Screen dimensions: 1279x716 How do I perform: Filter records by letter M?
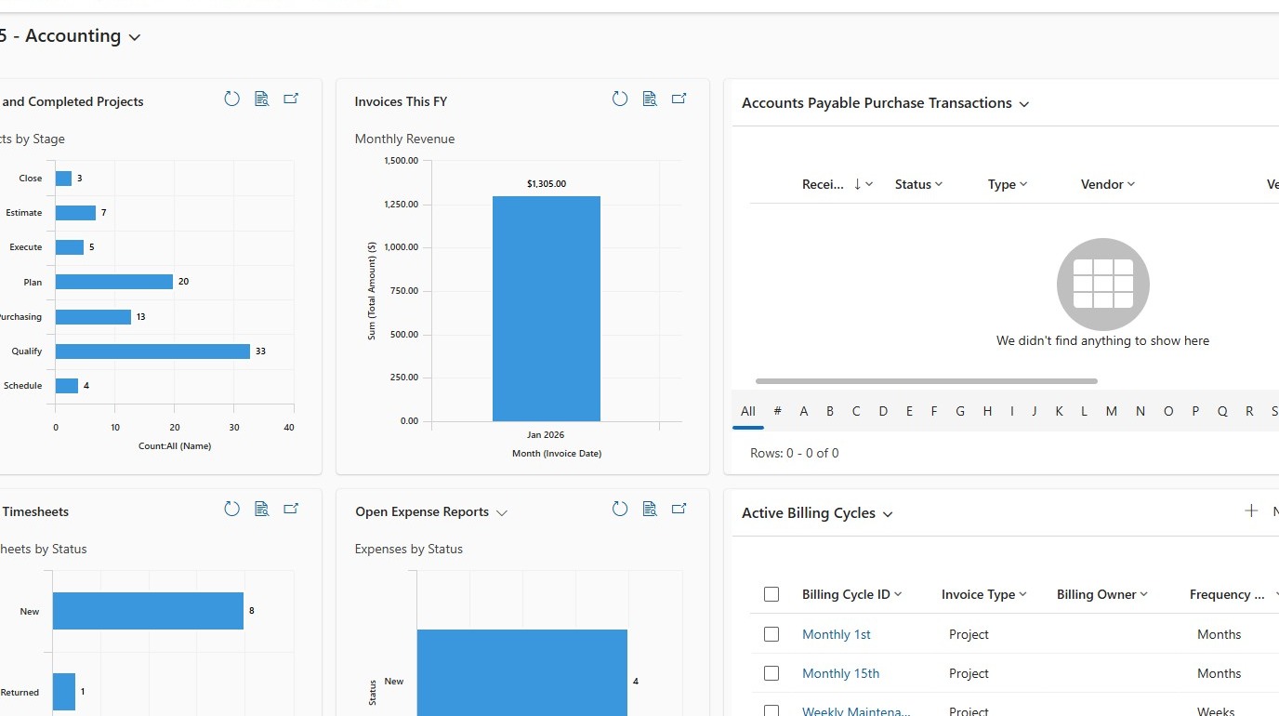tap(1111, 411)
